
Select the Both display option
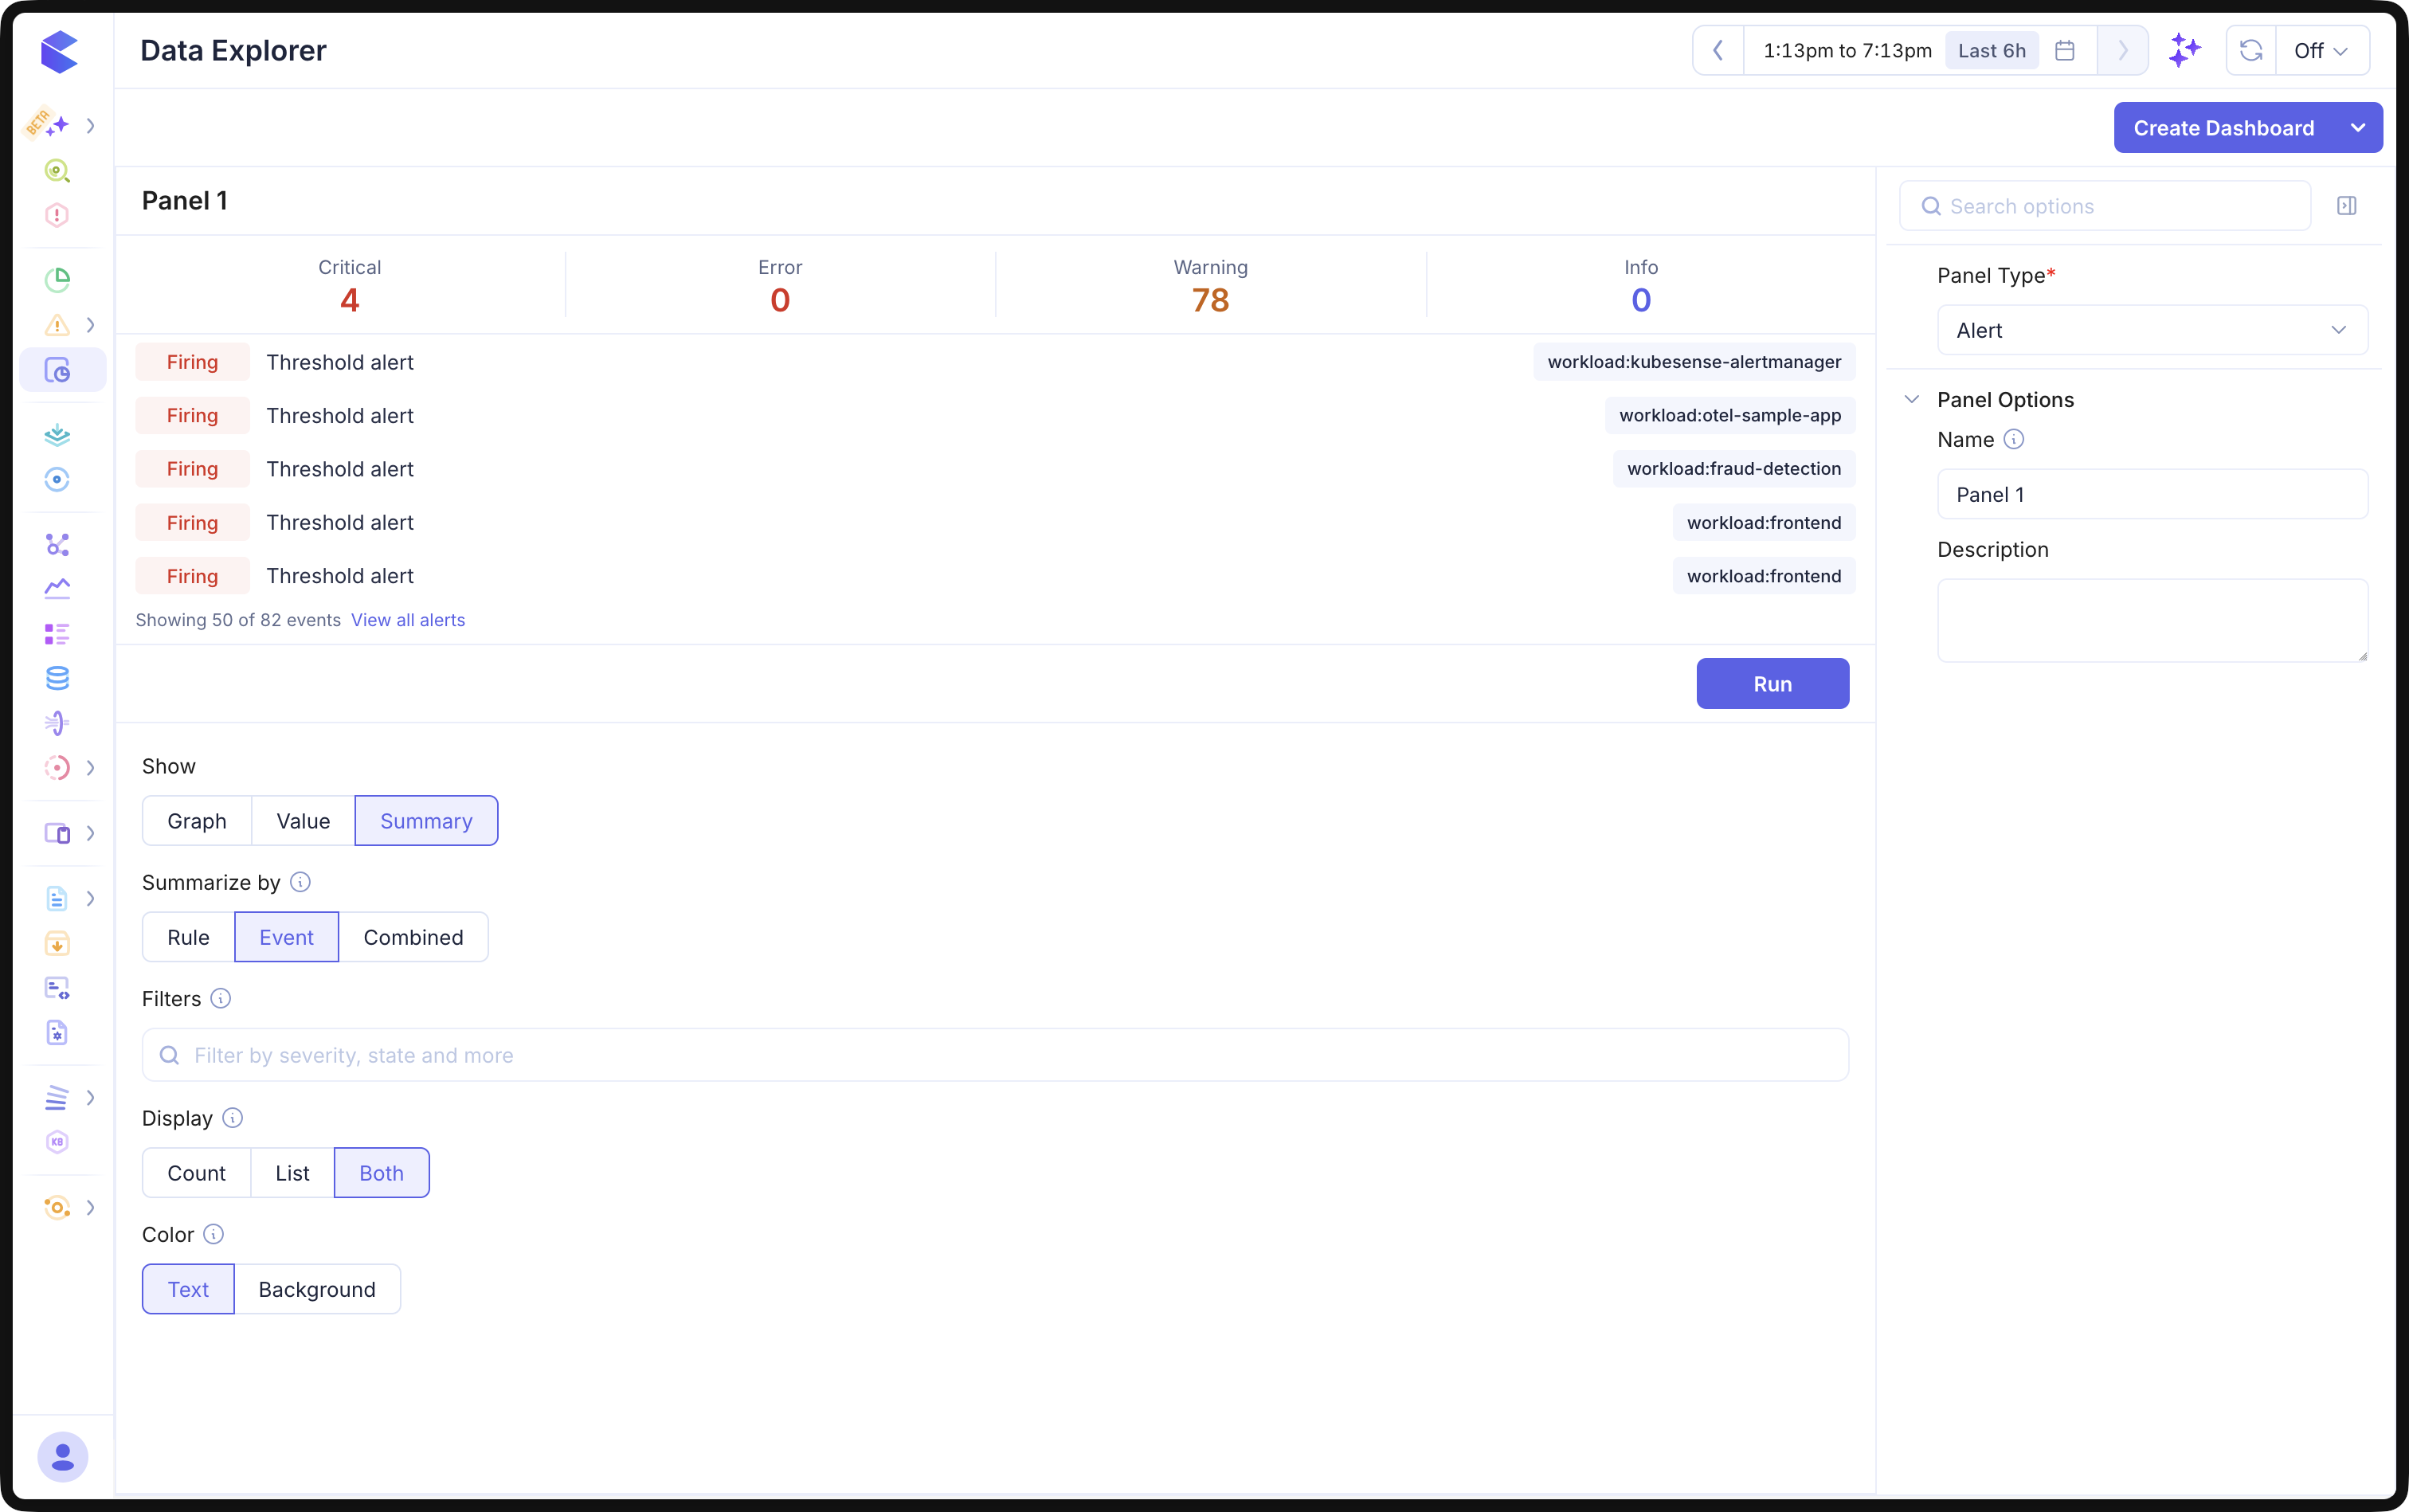pyautogui.click(x=381, y=1173)
